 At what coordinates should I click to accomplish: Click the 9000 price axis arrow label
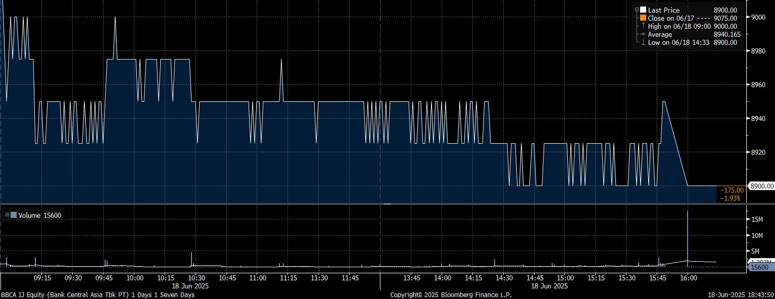[x=758, y=17]
